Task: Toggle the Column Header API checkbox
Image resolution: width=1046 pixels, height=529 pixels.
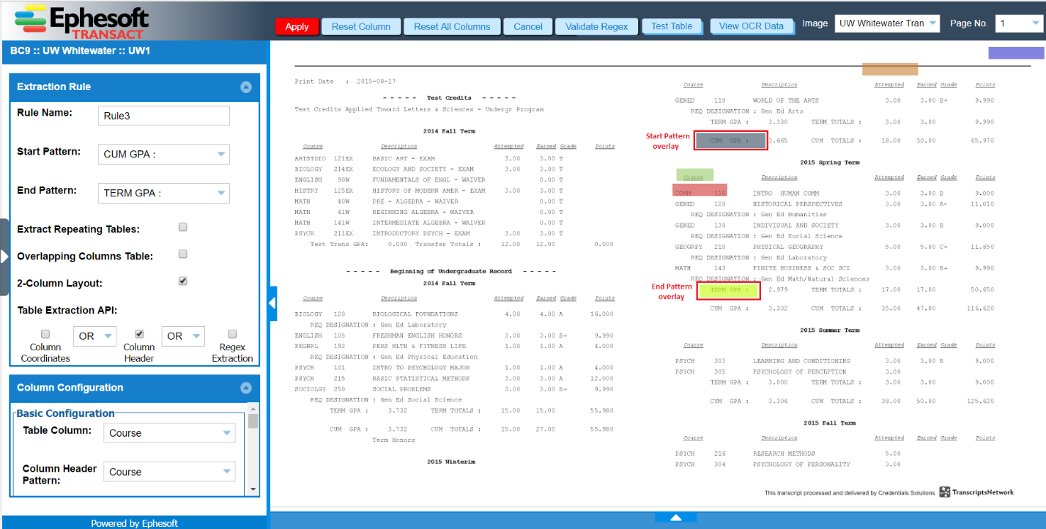Action: click(x=139, y=334)
